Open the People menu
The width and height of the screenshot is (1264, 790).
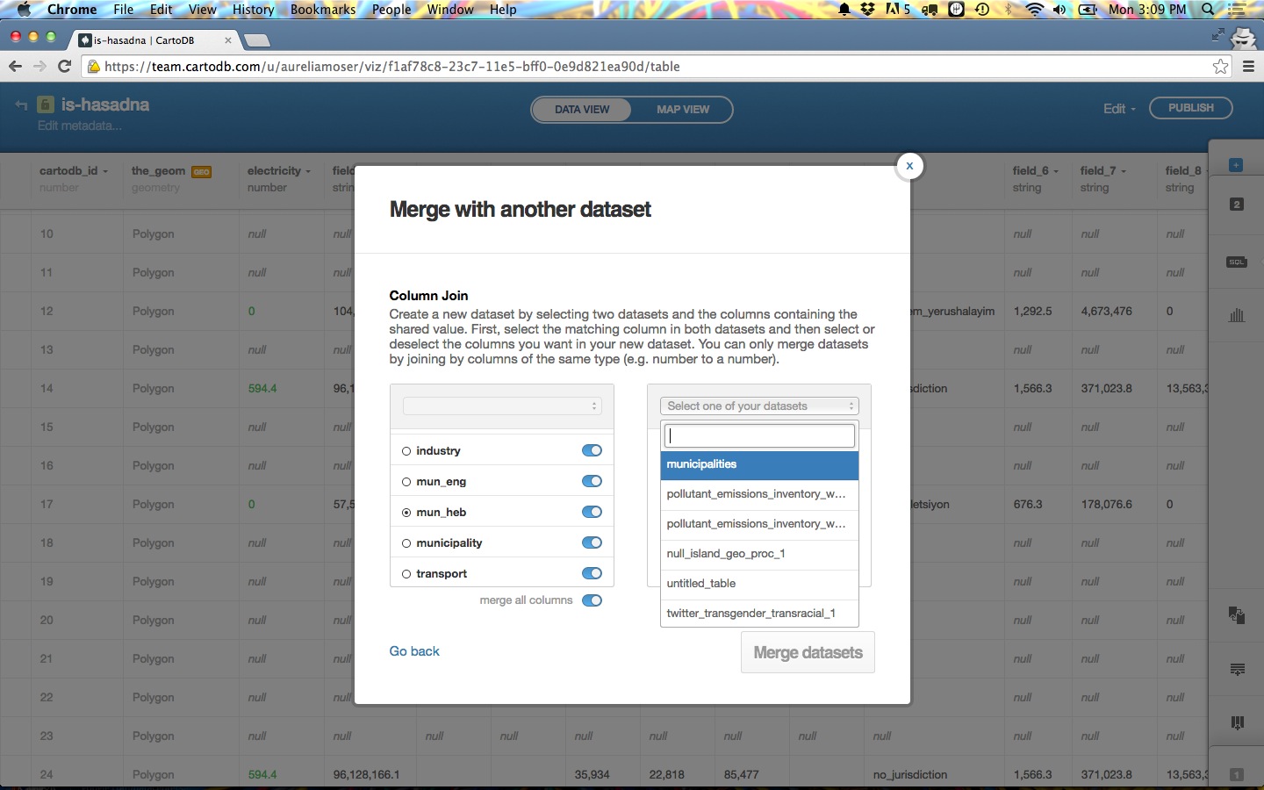(x=391, y=10)
